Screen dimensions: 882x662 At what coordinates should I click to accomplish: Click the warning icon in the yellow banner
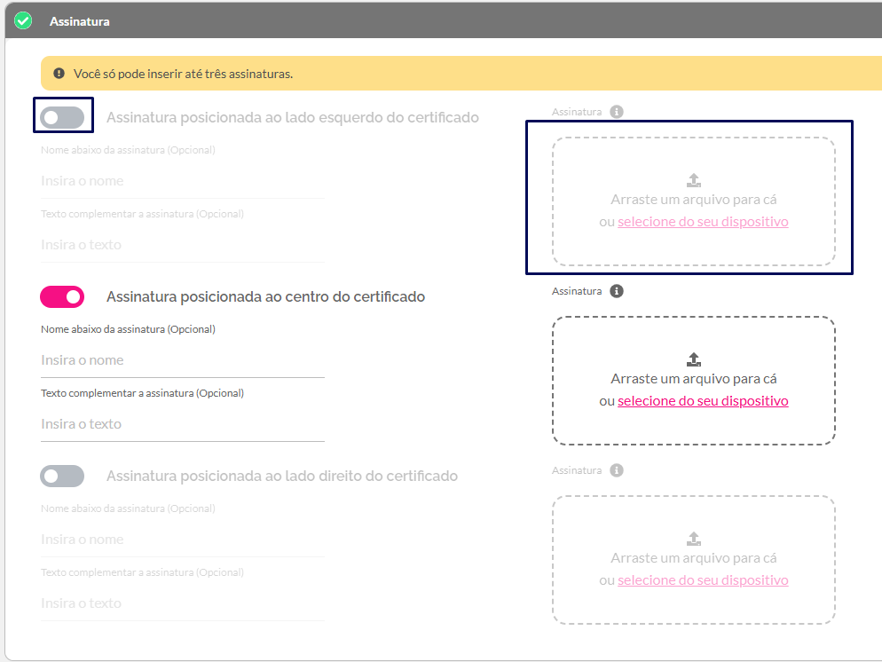pyautogui.click(x=59, y=74)
